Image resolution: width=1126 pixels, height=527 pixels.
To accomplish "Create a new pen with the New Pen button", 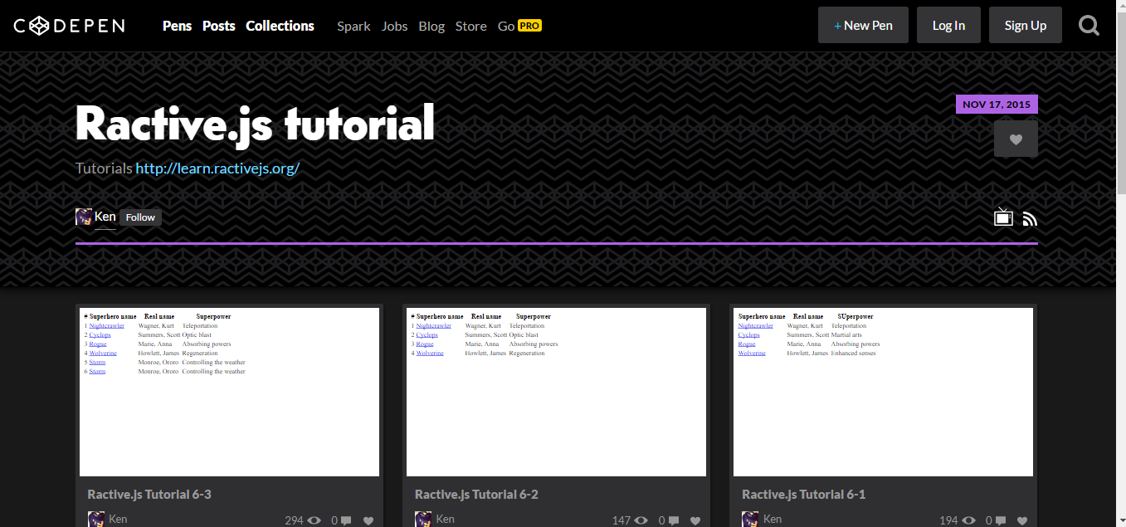I will click(863, 25).
